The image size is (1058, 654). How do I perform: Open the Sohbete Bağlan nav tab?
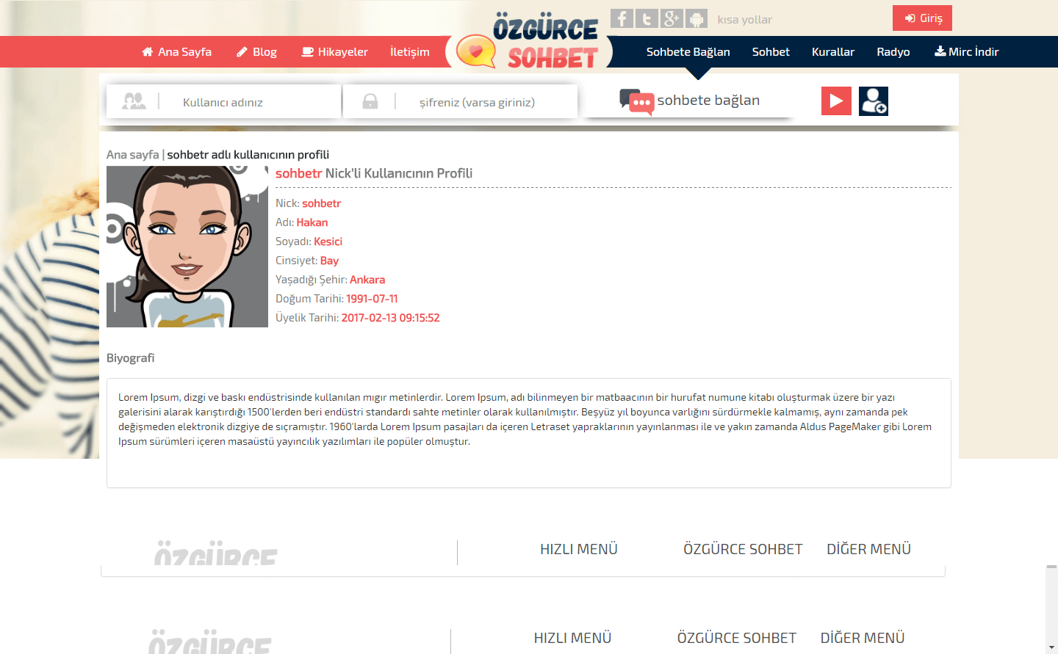pyautogui.click(x=688, y=52)
